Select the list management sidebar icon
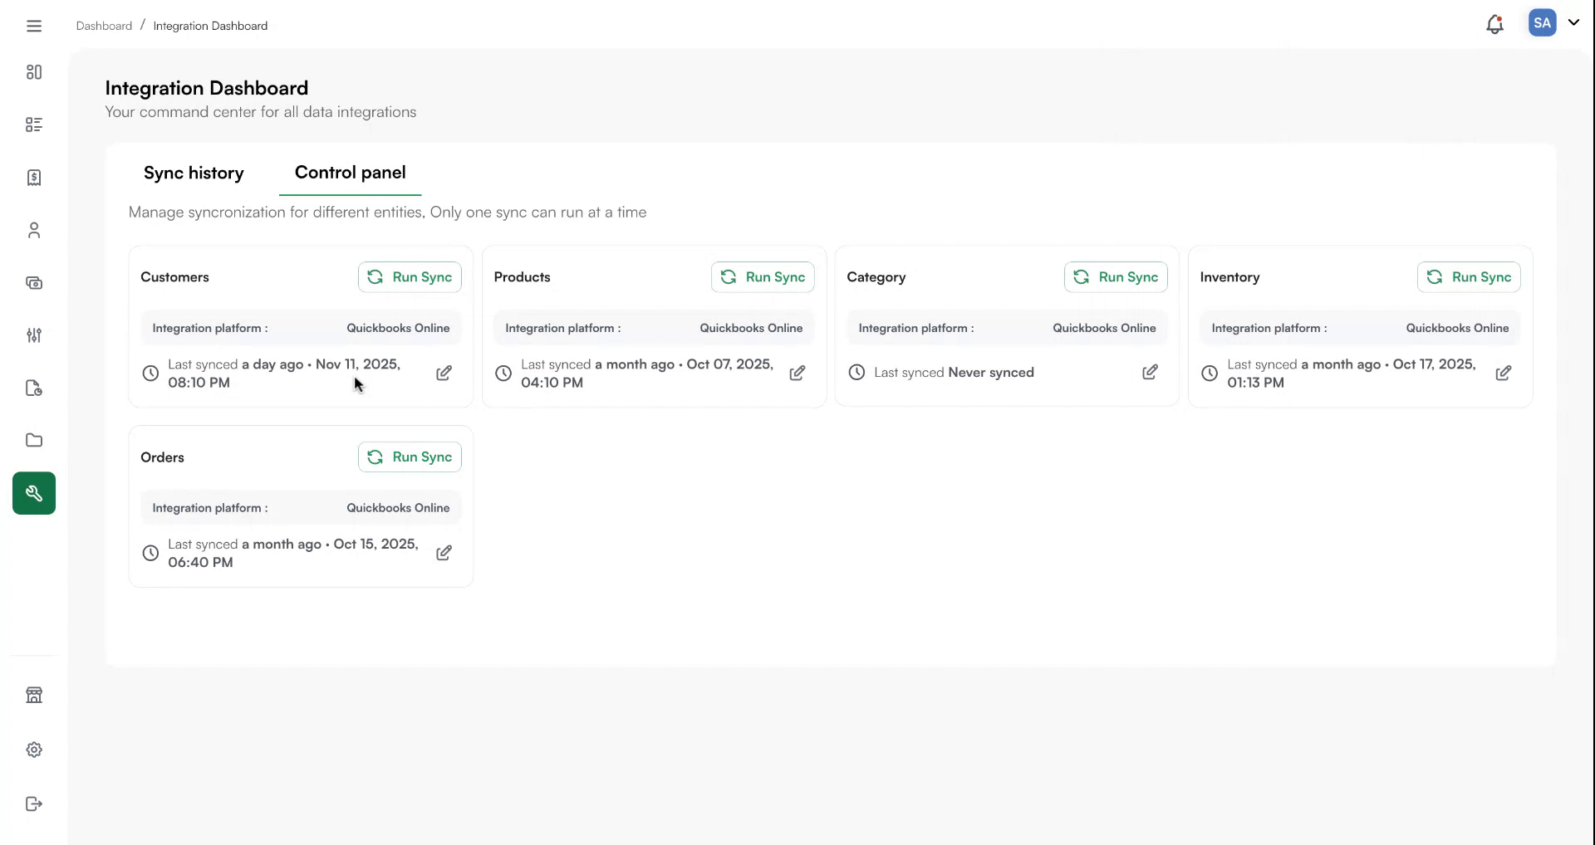 click(x=34, y=125)
